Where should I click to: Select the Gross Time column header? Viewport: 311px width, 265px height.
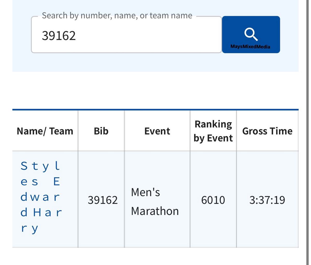coord(267,131)
